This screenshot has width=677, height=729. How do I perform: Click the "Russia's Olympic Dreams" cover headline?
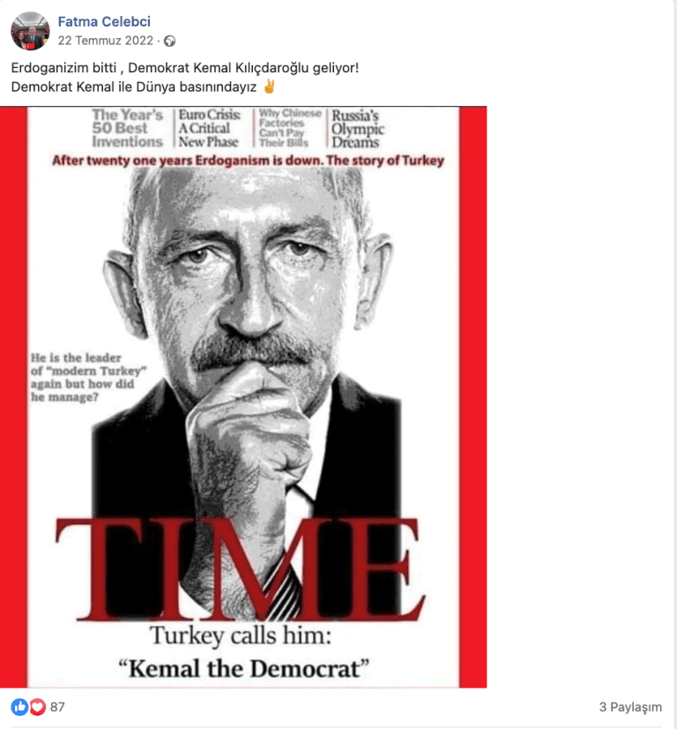357,128
